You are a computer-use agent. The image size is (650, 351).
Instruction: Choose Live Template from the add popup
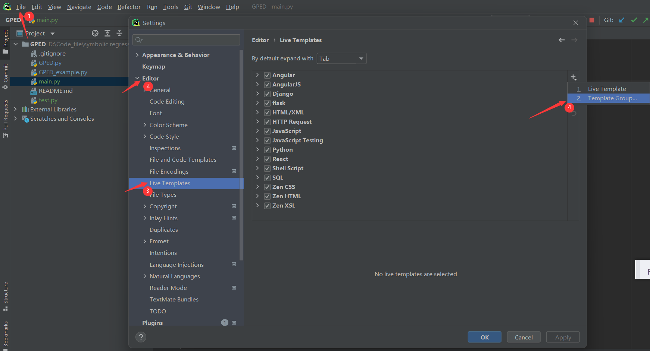point(609,89)
